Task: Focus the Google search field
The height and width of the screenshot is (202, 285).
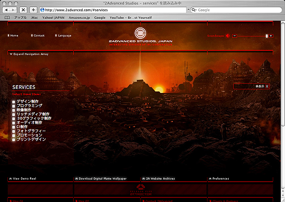Action: tap(236, 10)
